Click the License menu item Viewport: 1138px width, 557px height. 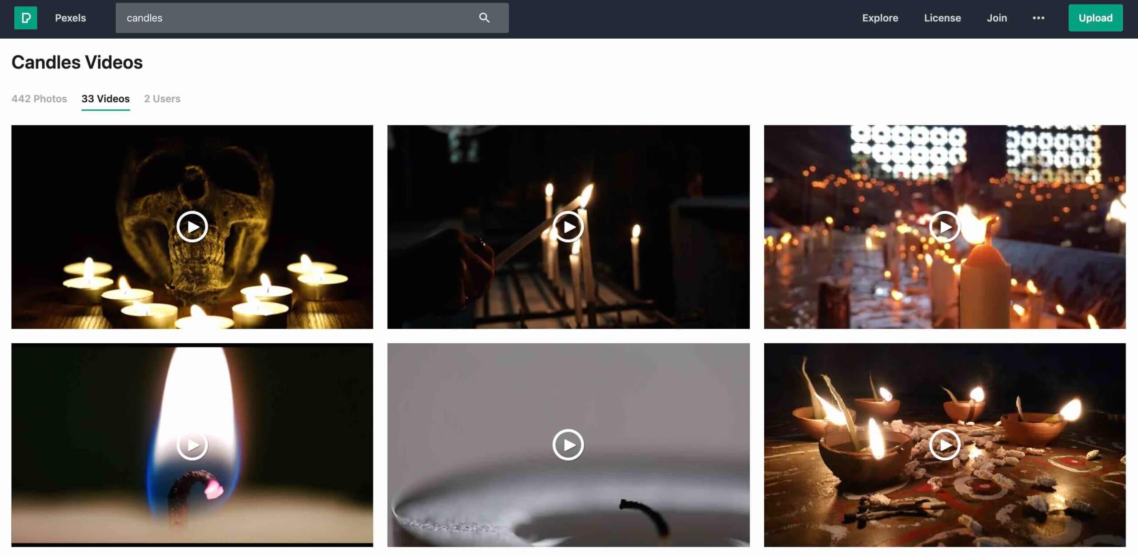[x=943, y=17]
